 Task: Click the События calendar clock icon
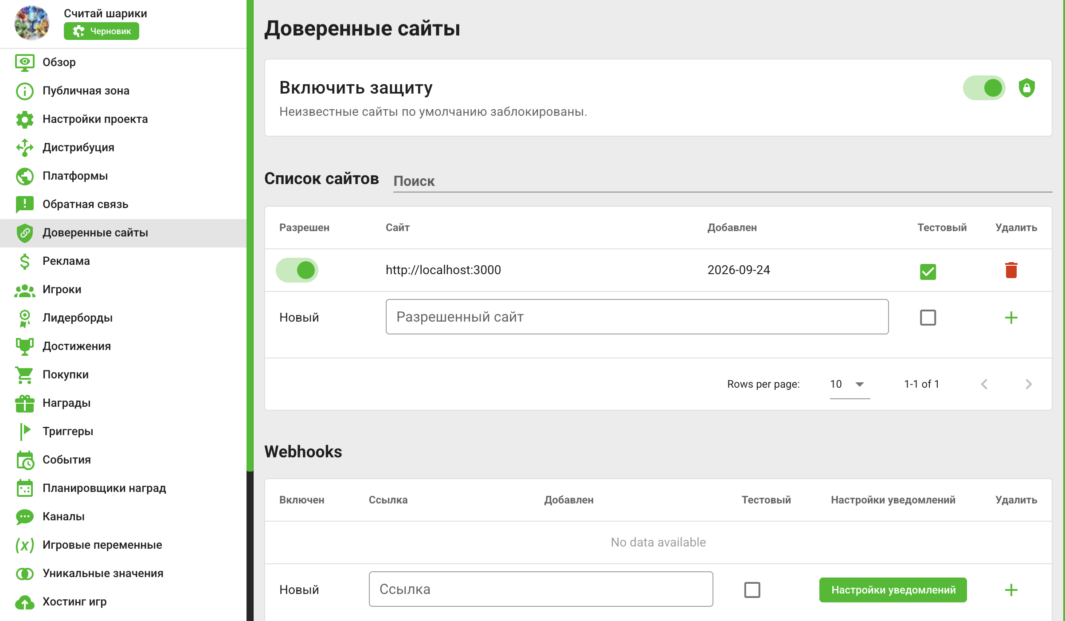click(x=25, y=460)
